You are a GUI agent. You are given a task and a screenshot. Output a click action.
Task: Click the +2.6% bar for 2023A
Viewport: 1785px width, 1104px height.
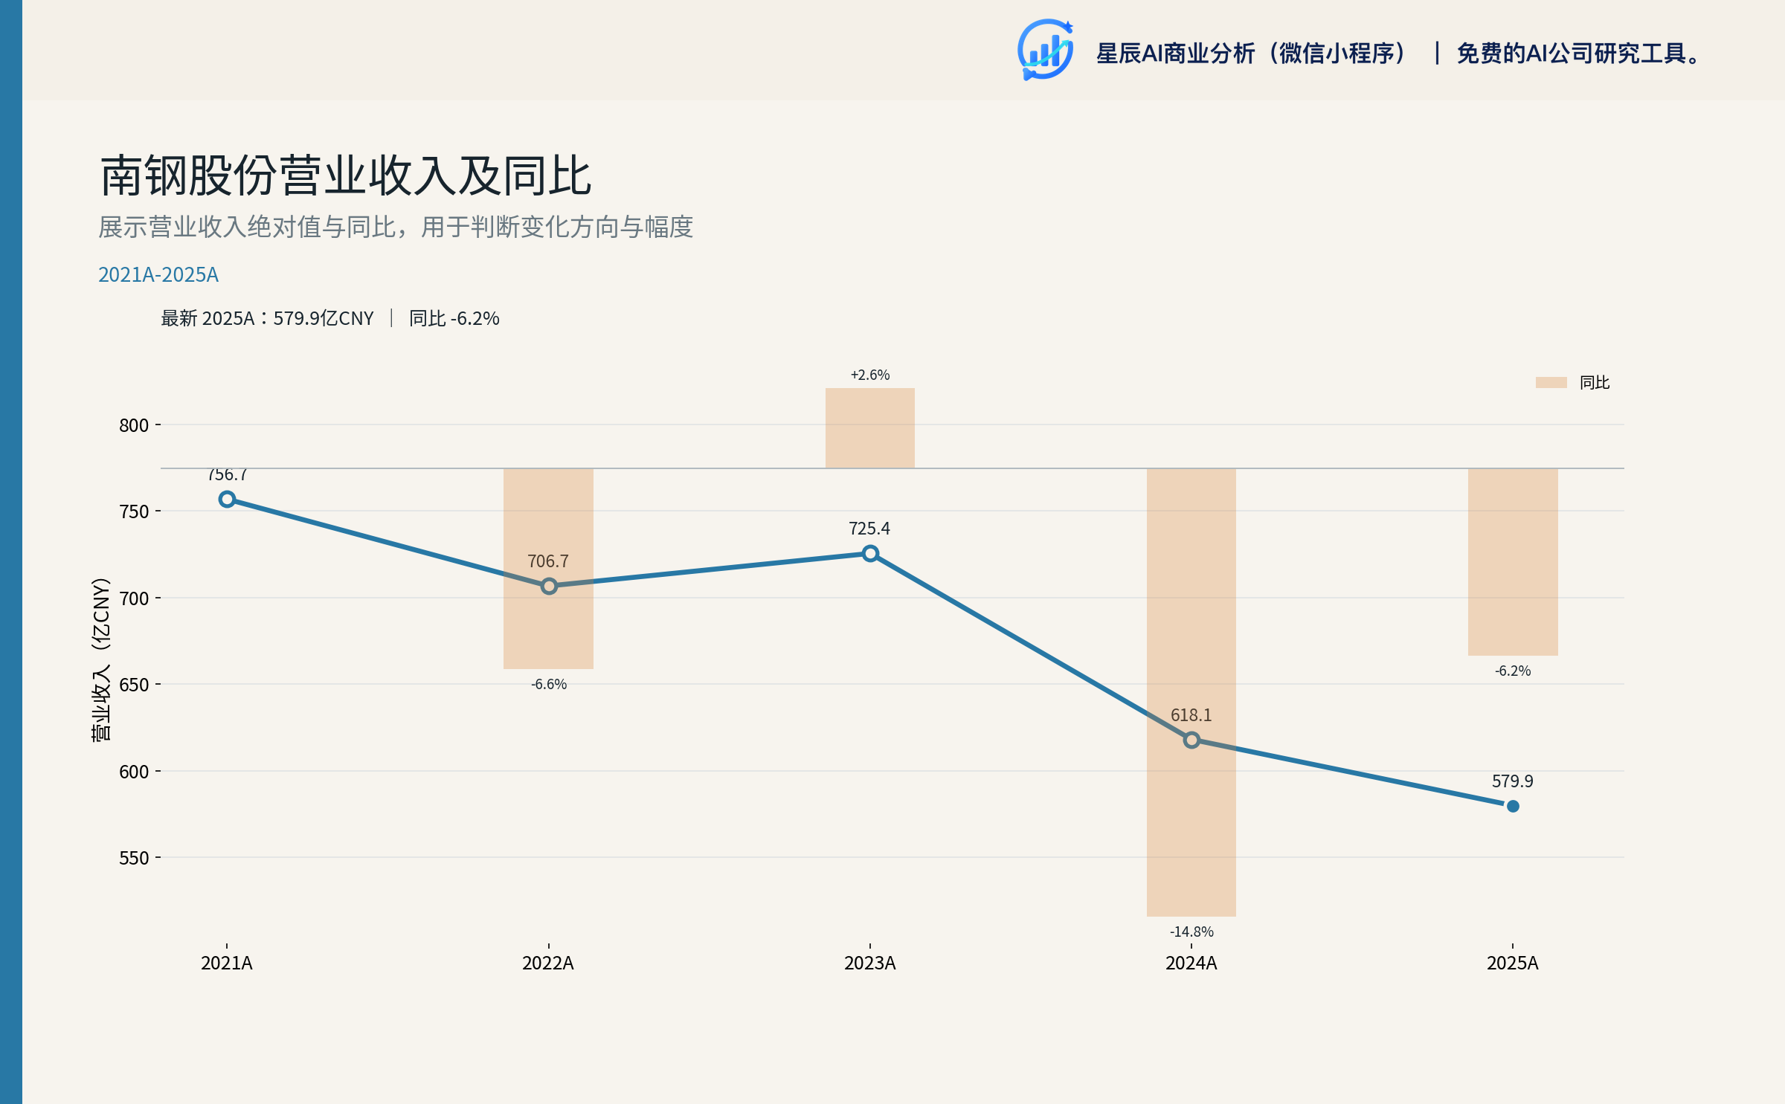click(870, 428)
